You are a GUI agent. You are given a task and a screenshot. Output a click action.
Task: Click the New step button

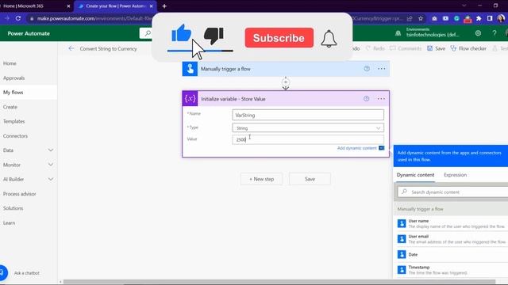[x=261, y=179]
